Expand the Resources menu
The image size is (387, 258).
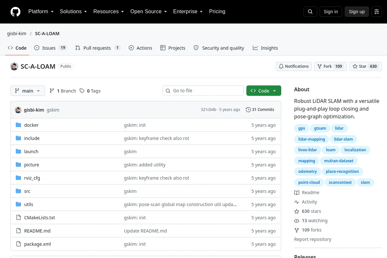pyautogui.click(x=109, y=12)
